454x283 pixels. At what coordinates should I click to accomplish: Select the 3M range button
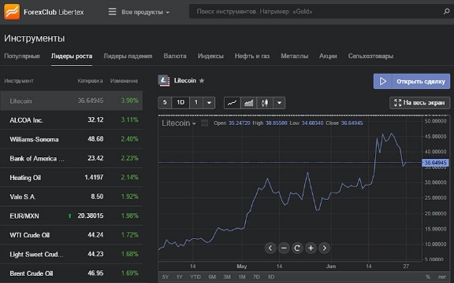coord(227,277)
